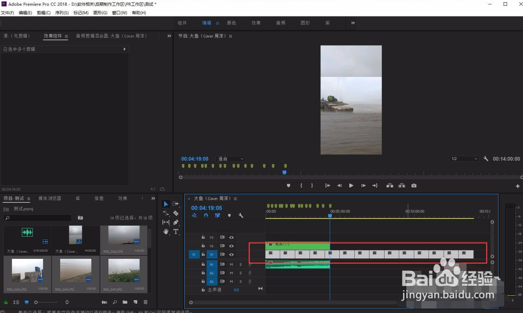Screen dimensions: 523x313
Task: Select the Selection arrow tool
Action: pos(166,204)
